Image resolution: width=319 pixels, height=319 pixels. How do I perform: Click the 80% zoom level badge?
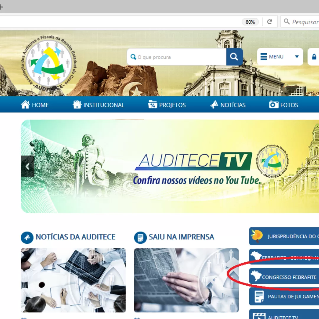coord(250,22)
